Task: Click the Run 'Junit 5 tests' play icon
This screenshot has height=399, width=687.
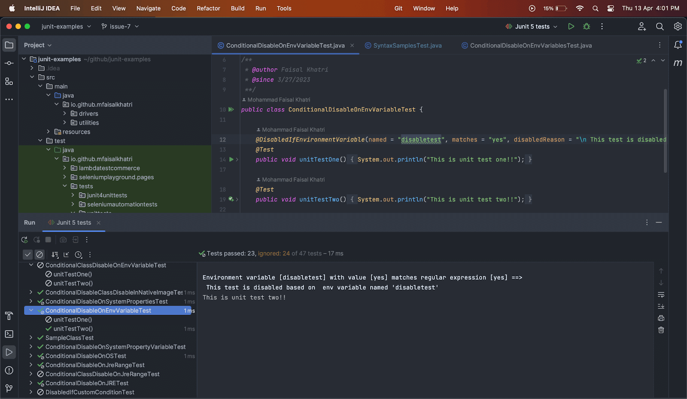Action: tap(571, 27)
